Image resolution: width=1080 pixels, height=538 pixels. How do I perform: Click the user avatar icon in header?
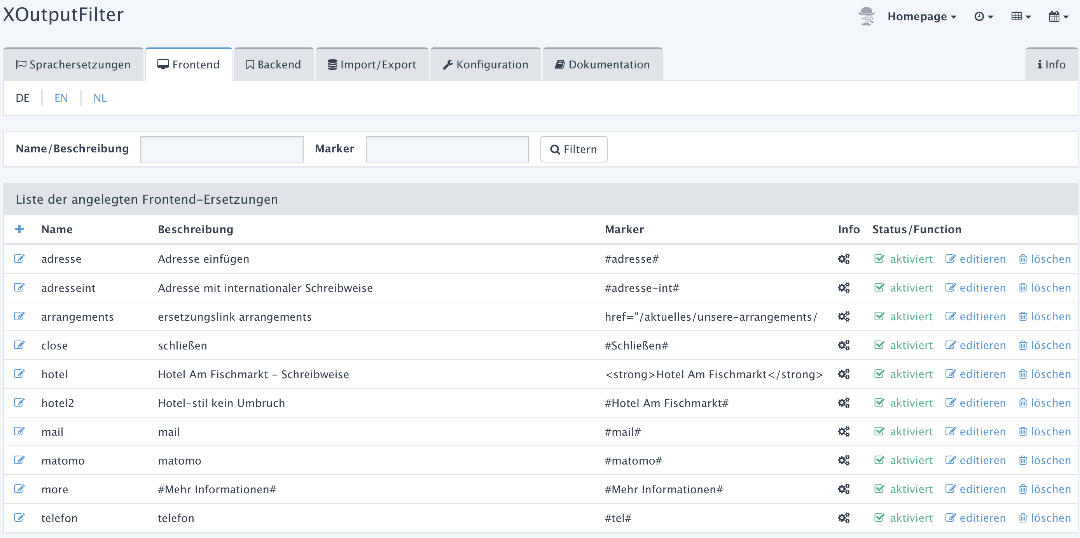click(x=866, y=17)
